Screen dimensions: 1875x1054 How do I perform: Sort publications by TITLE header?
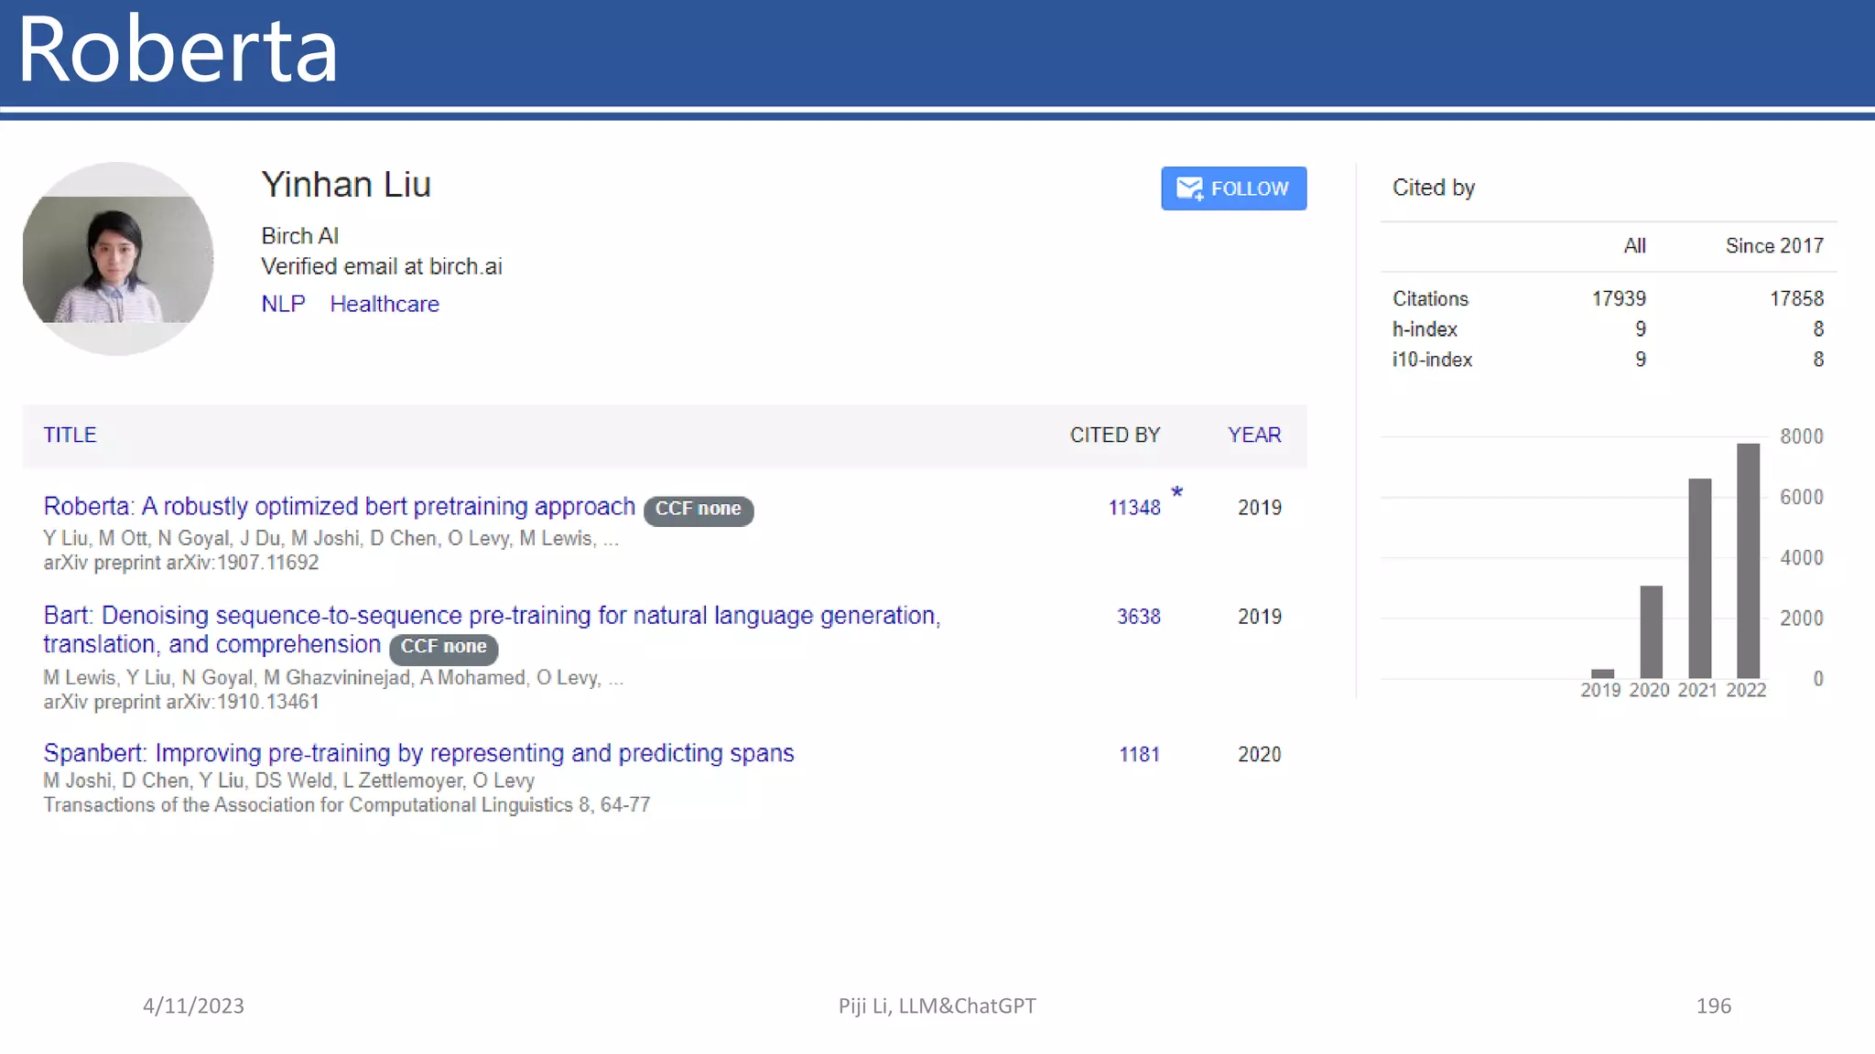[x=70, y=436]
